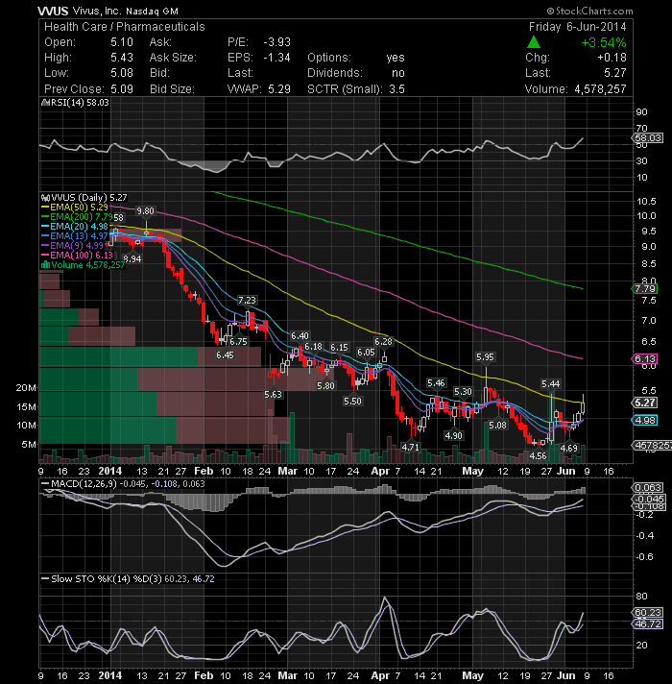Click the EMA(100) 6.13 legend entry

77,256
